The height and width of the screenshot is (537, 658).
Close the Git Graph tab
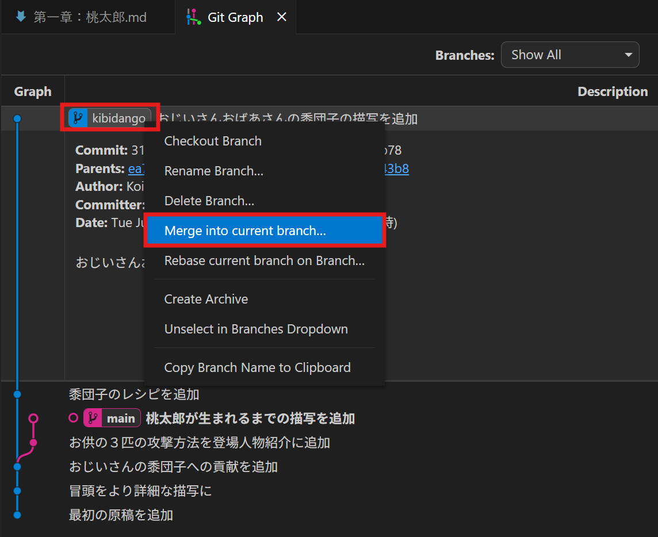(x=282, y=17)
